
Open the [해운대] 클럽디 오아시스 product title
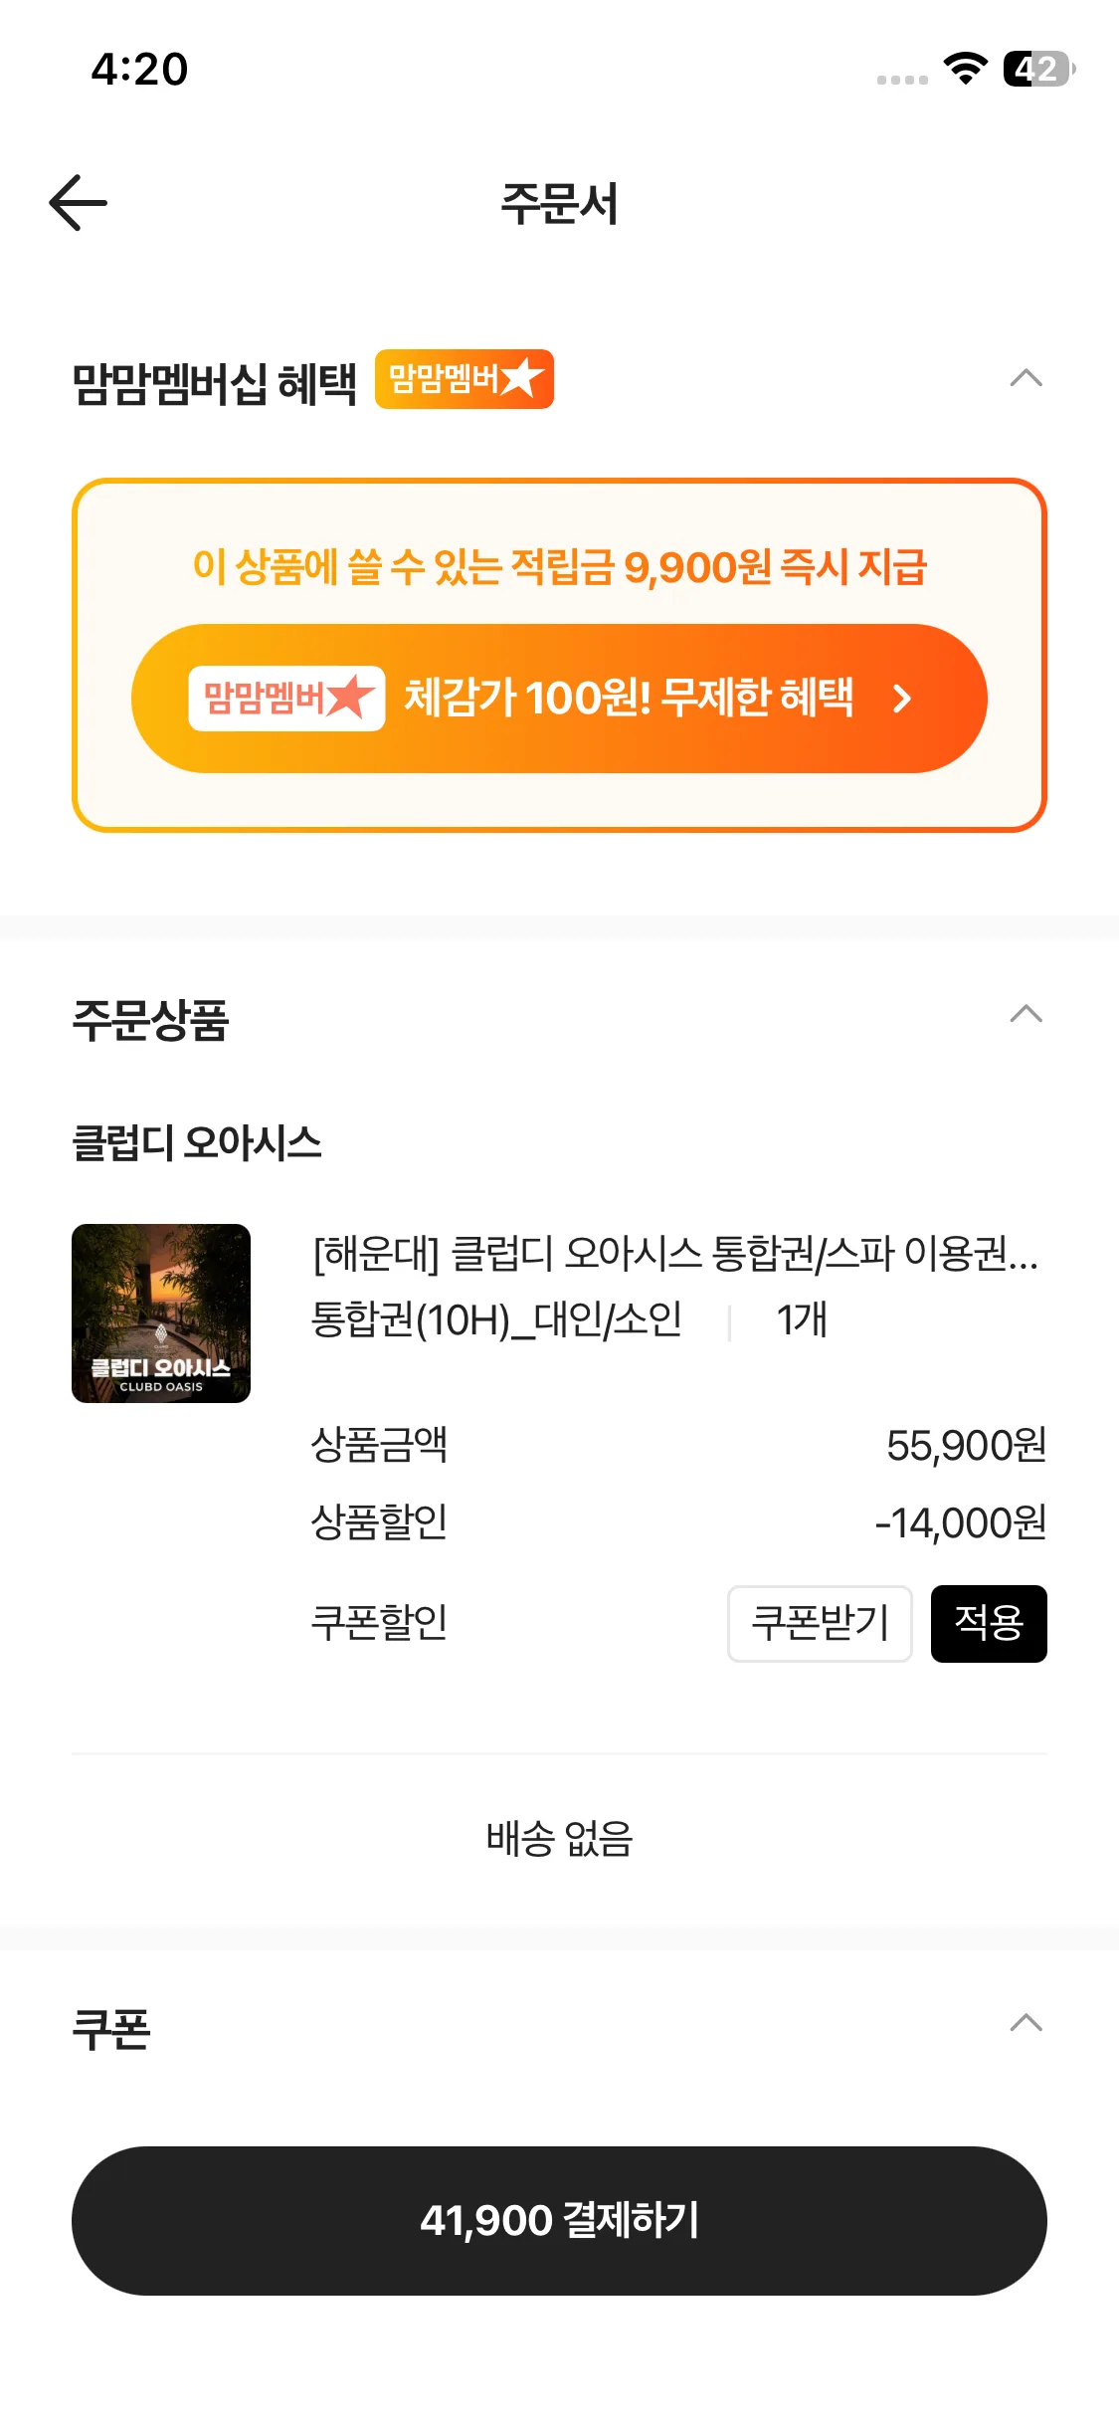point(674,1254)
